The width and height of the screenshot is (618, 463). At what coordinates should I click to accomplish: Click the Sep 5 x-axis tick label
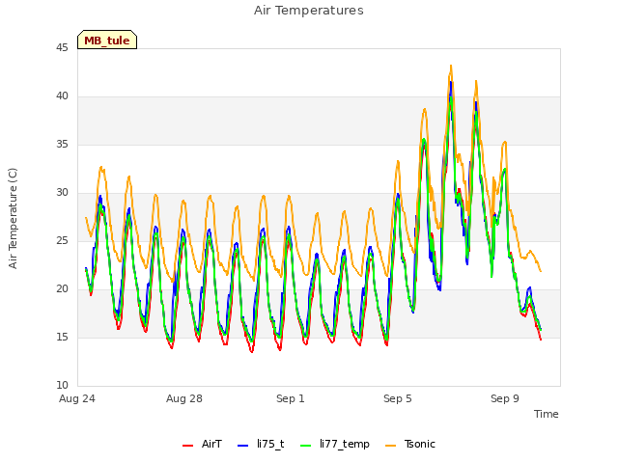pyautogui.click(x=397, y=398)
